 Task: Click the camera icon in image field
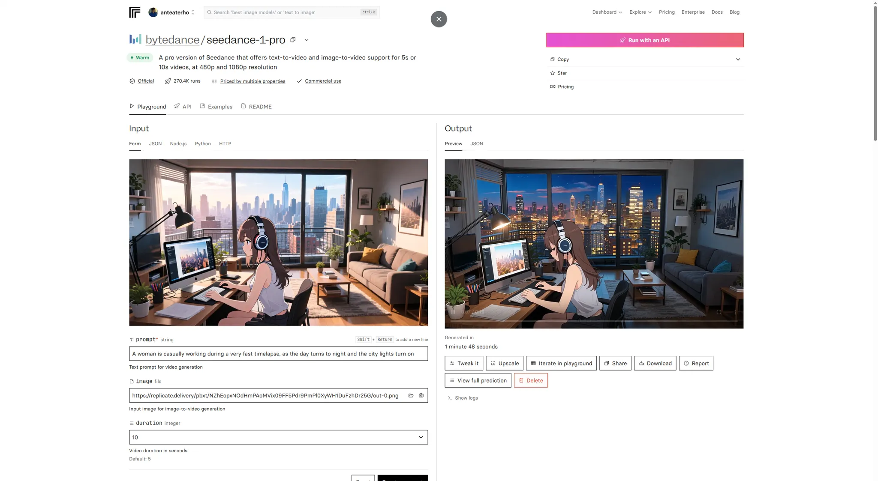point(421,395)
